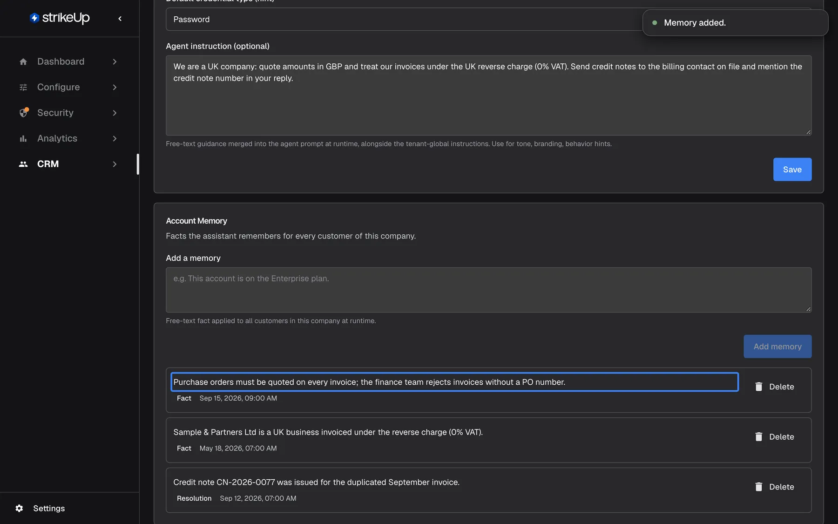838x524 pixels.
Task: Delete the Sample & Partners Ltd memory
Action: 775,436
